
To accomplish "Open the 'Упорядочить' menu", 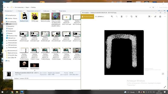I will [9, 11].
